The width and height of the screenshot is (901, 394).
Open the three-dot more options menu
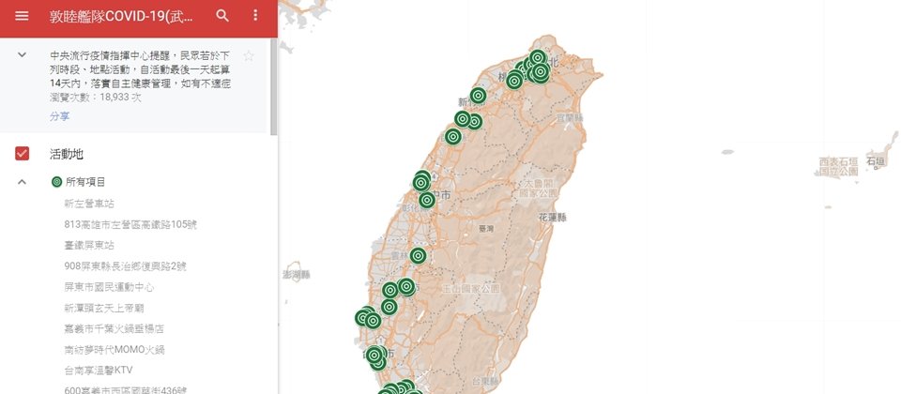pyautogui.click(x=255, y=16)
